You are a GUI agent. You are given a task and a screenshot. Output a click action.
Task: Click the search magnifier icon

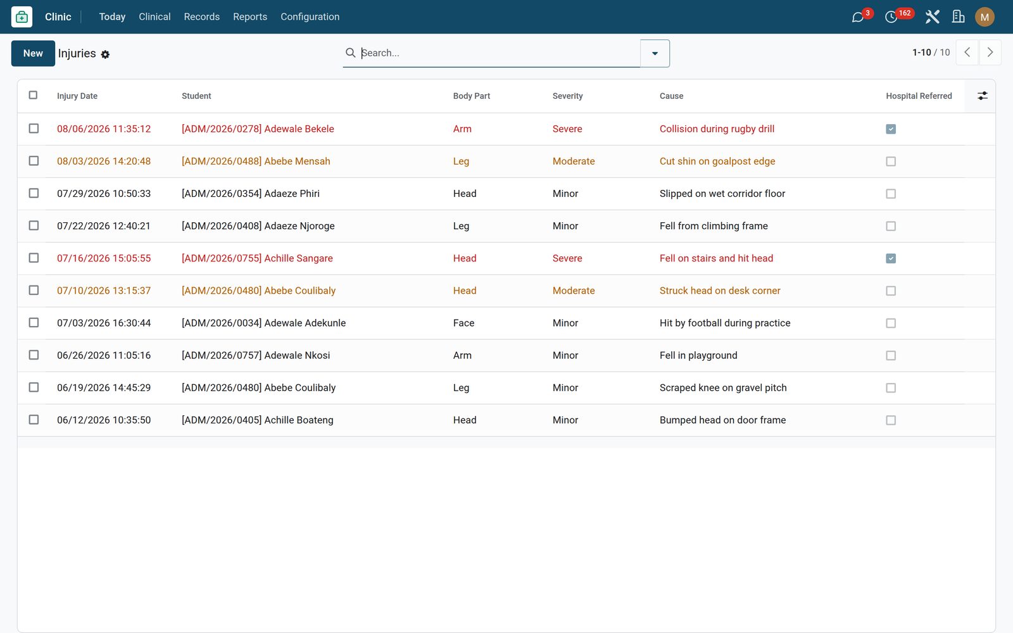point(350,53)
